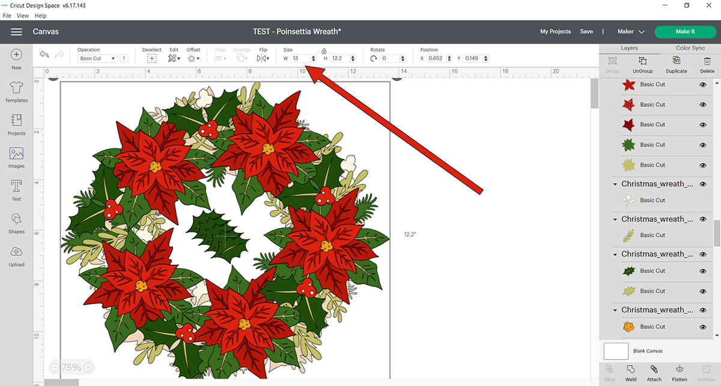
Task: Open the operation help question-mark button
Action: point(124,59)
